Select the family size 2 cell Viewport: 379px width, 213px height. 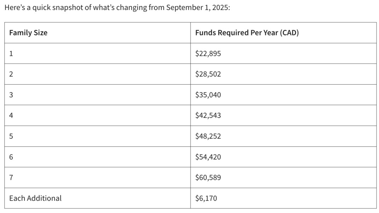click(x=11, y=74)
